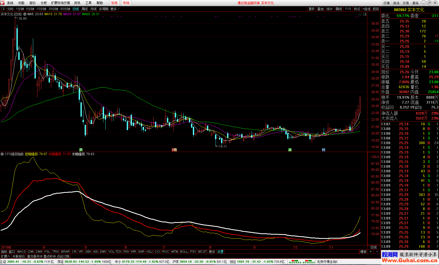The height and width of the screenshot is (265, 439).
Task: Click the 返回 button
Action: [x=376, y=9]
